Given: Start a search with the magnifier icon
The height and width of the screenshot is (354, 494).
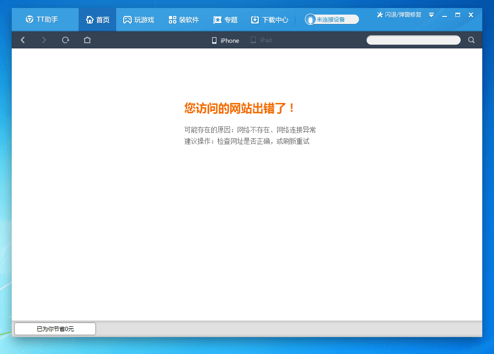Looking at the screenshot, I should 471,40.
